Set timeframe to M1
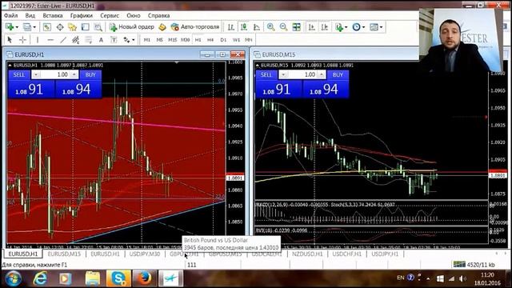The width and height of the screenshot is (512, 288). point(147,40)
